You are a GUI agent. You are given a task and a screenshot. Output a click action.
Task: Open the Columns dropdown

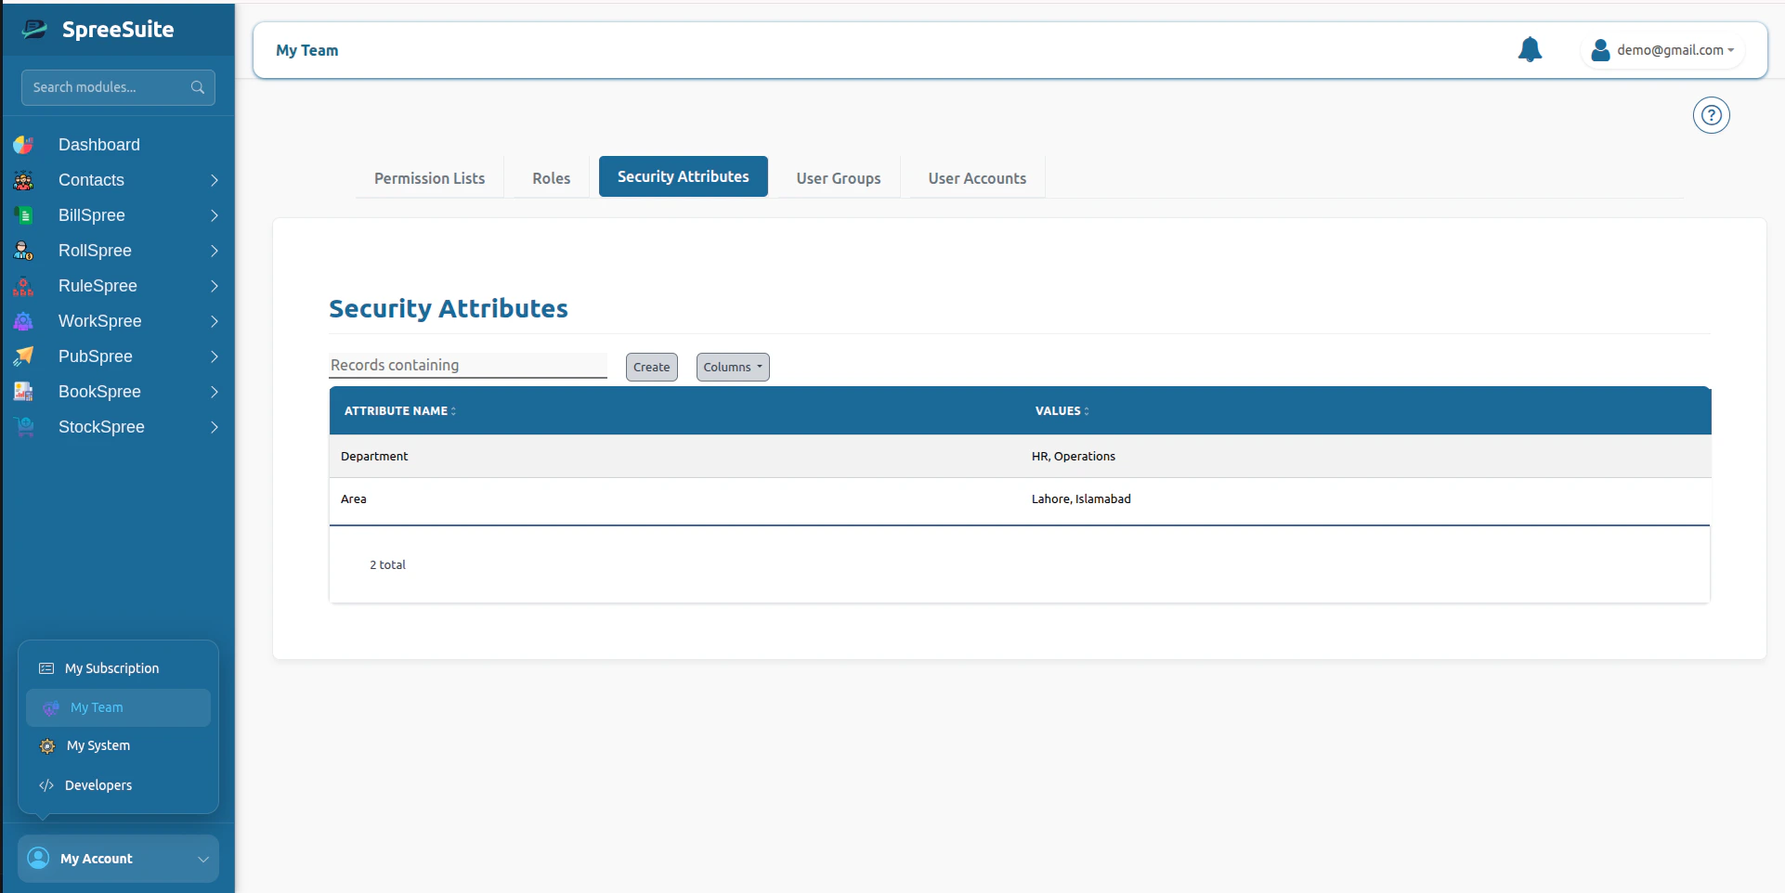[x=733, y=367]
